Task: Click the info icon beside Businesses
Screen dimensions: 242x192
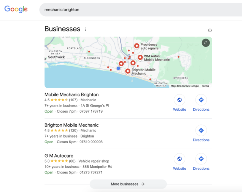Action: click(210, 30)
